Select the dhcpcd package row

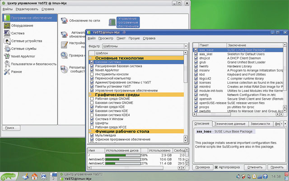(238, 58)
